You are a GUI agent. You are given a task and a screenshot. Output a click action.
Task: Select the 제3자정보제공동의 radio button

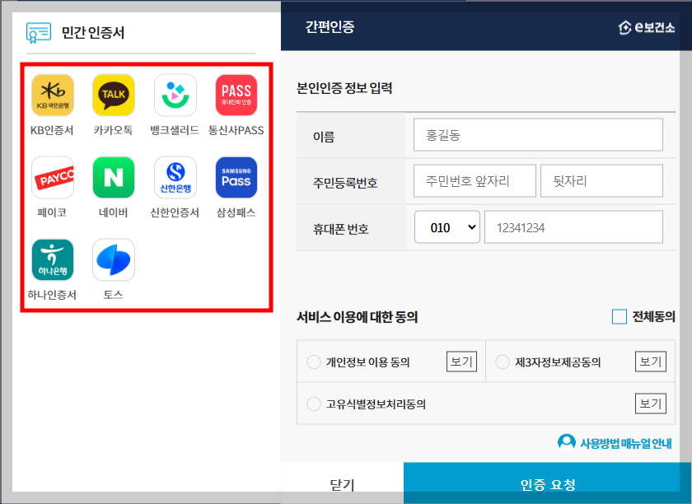pyautogui.click(x=503, y=362)
